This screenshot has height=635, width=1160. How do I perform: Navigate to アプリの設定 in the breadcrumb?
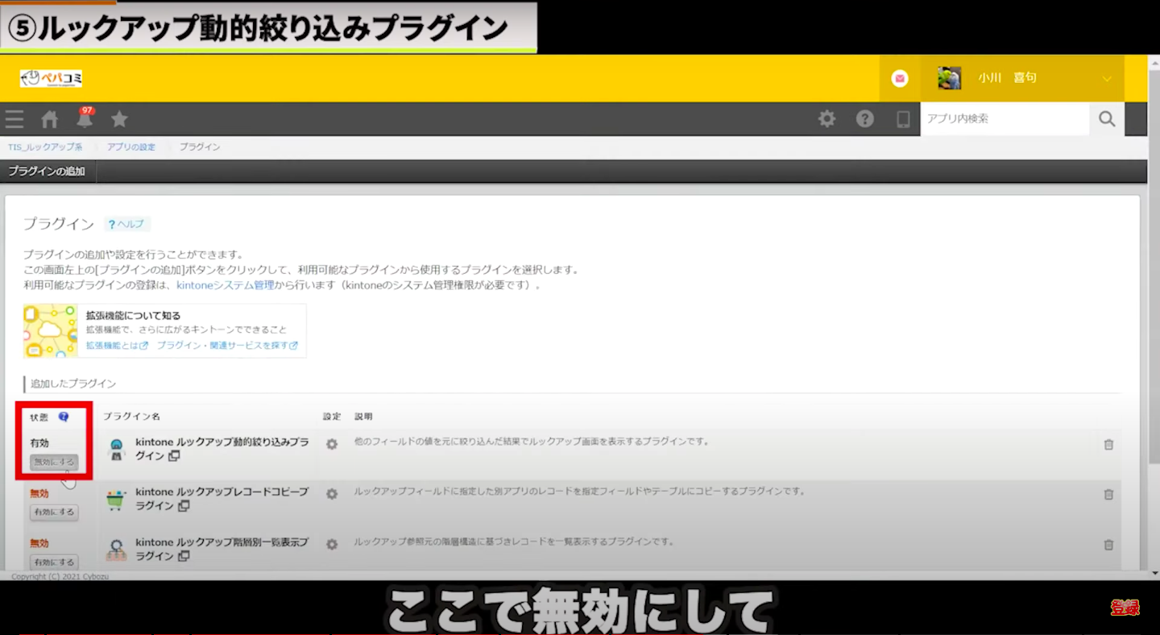tap(131, 147)
